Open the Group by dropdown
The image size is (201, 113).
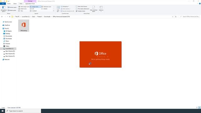point(65,6)
